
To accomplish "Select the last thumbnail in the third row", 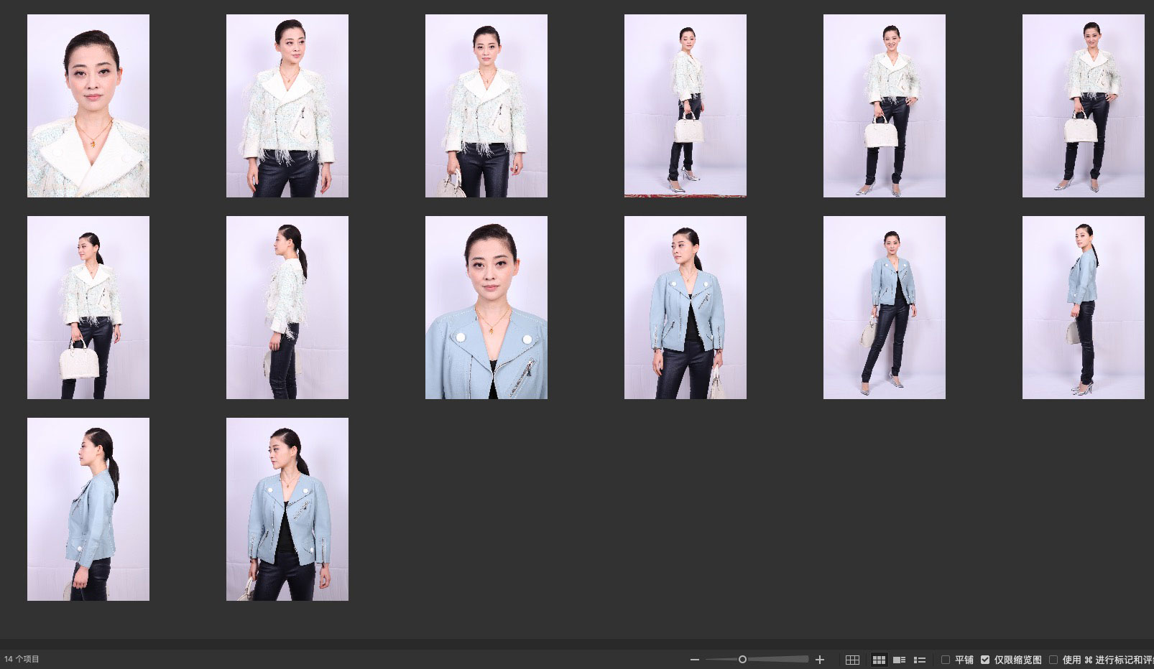I will point(287,509).
